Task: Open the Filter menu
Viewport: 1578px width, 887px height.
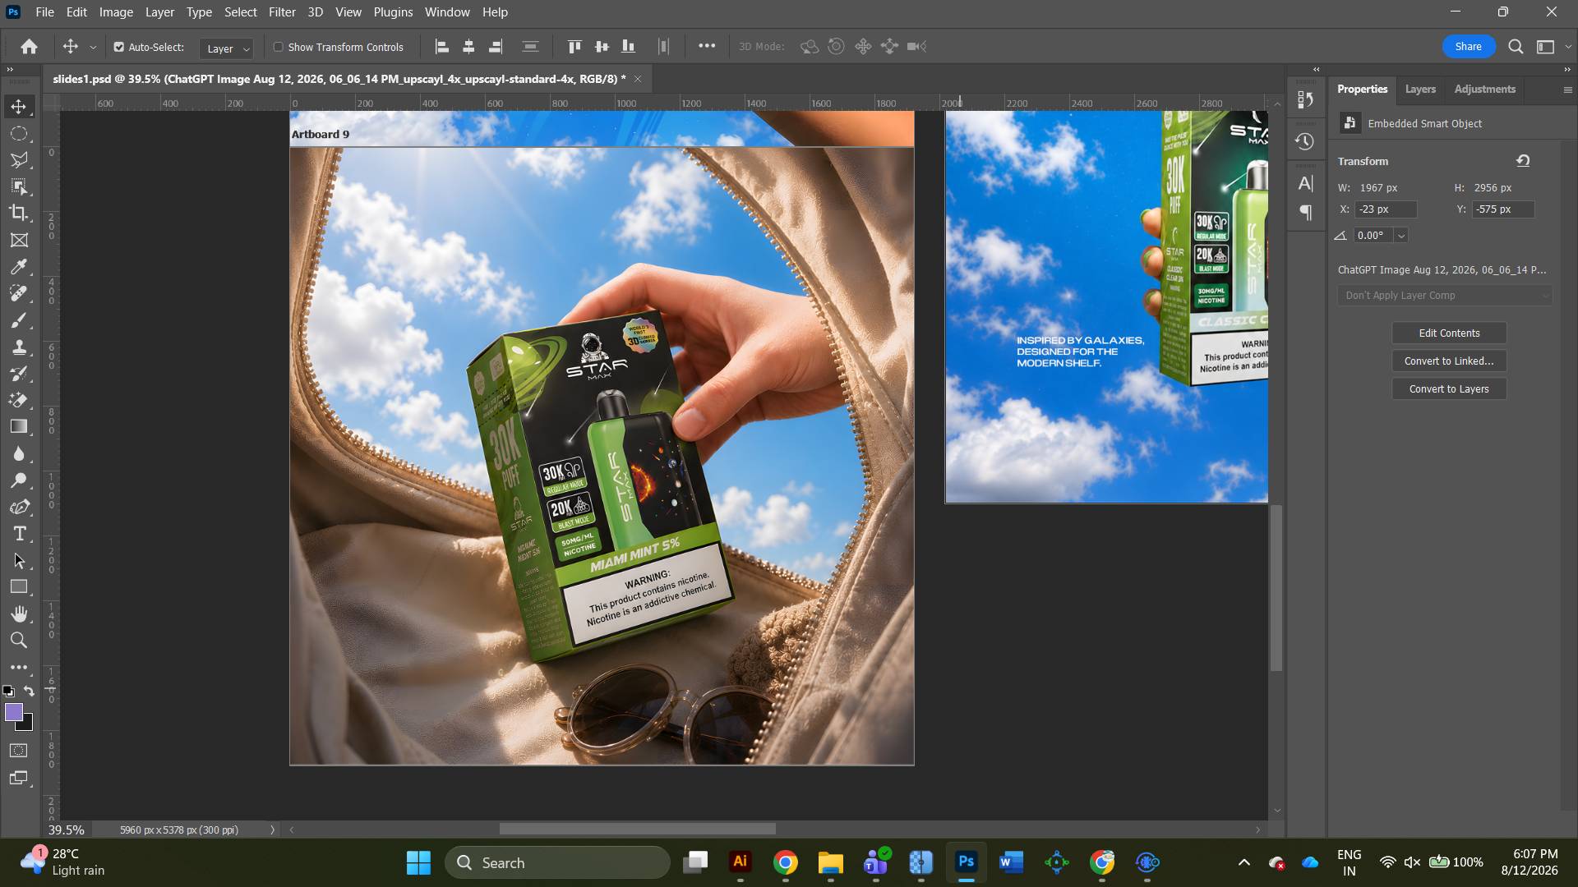Action: [282, 12]
